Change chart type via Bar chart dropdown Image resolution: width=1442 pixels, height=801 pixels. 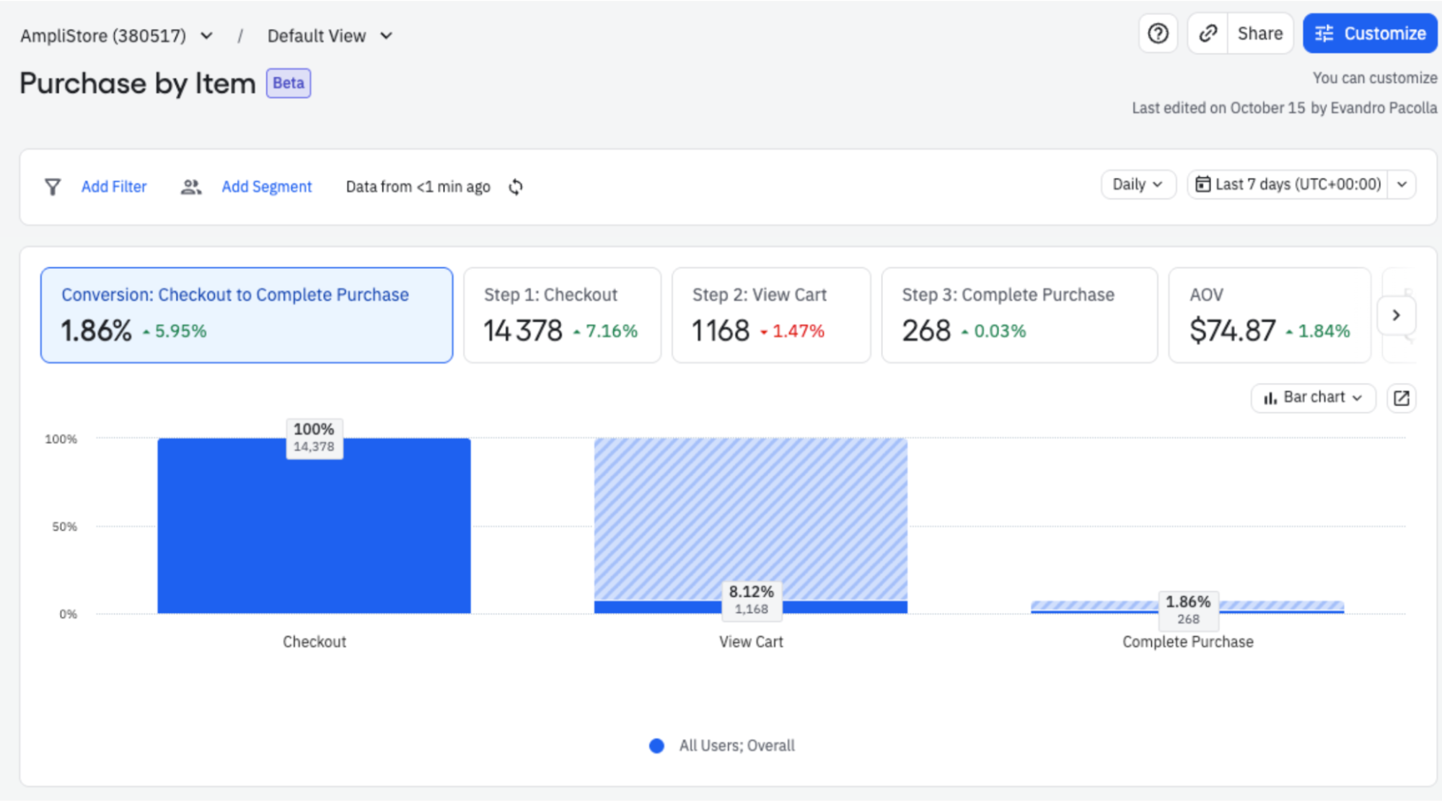click(1312, 398)
